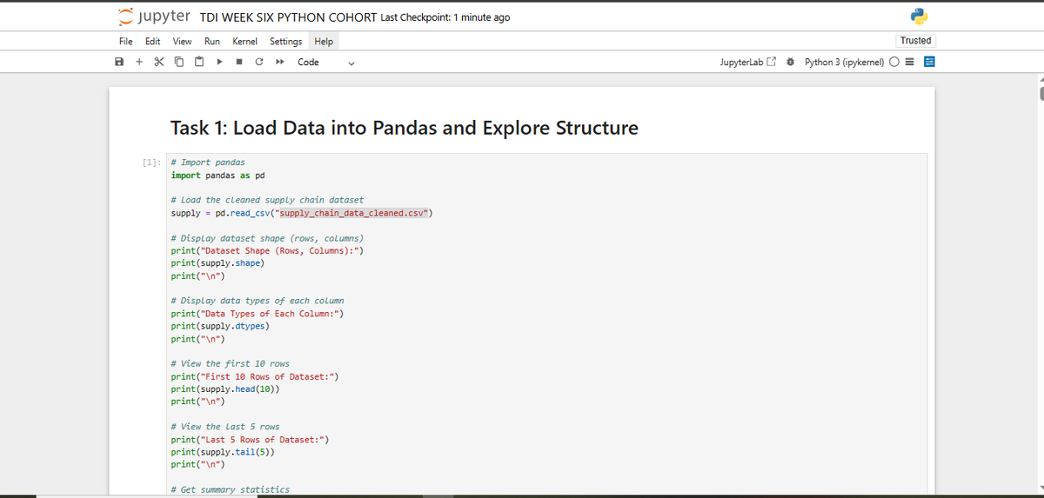Select the Task 1 markdown heading

(405, 128)
